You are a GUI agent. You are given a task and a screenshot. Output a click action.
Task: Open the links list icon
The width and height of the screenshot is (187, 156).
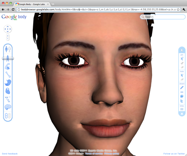click(182, 109)
